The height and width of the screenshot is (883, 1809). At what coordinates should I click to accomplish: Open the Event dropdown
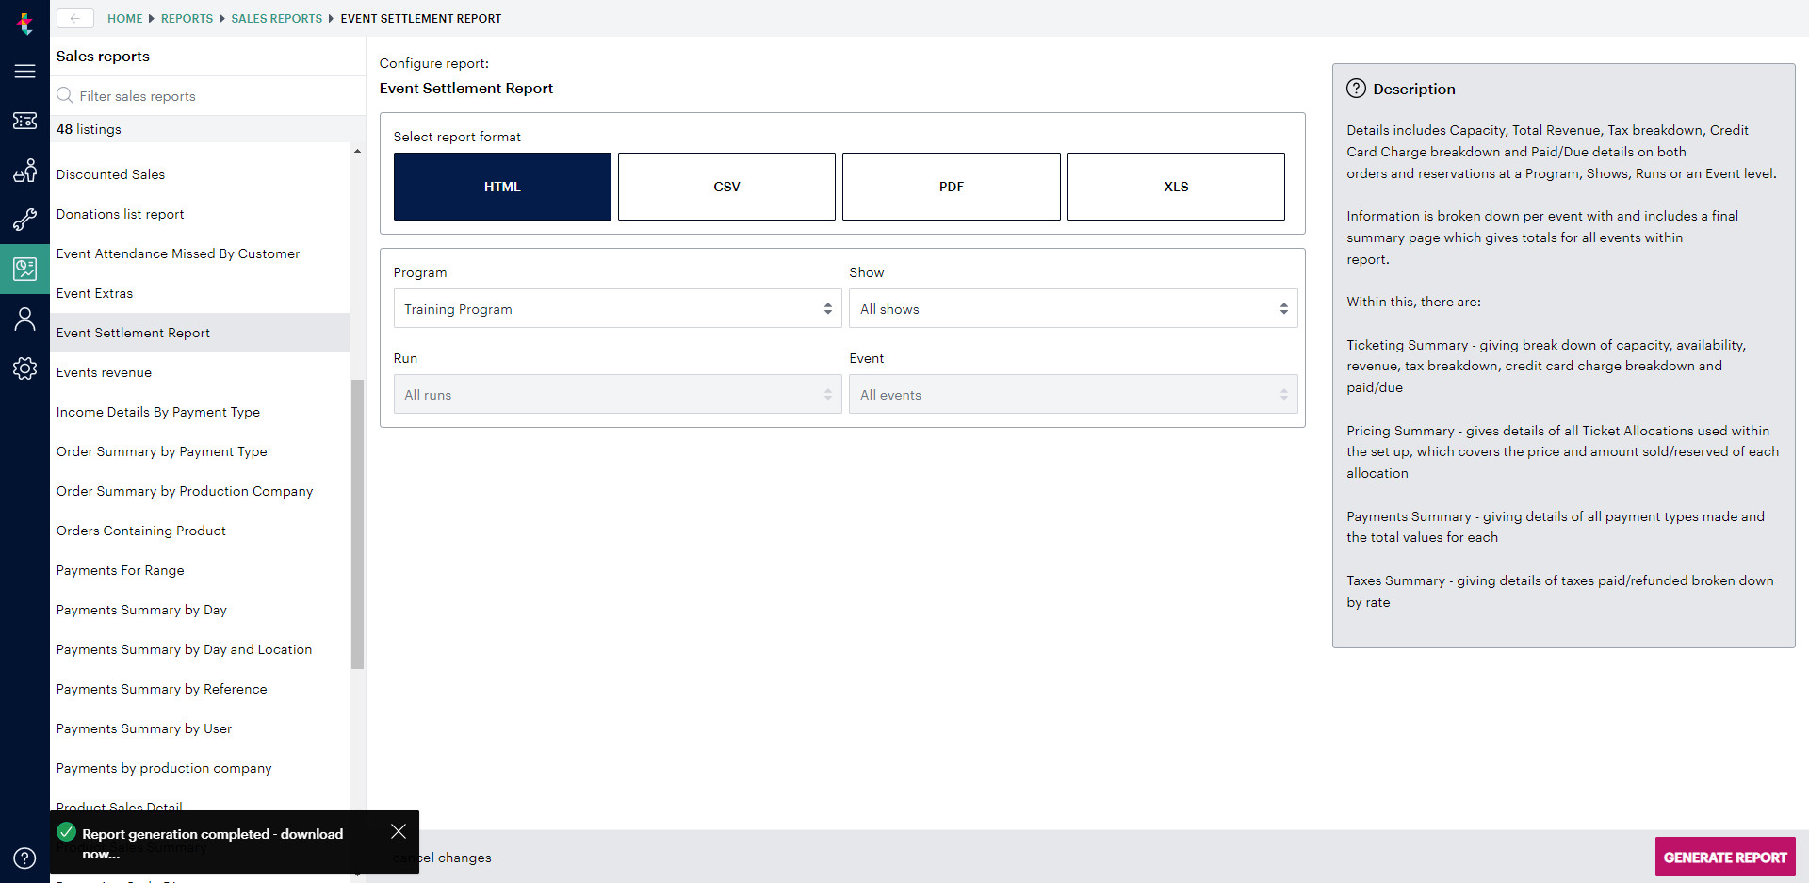click(x=1073, y=394)
